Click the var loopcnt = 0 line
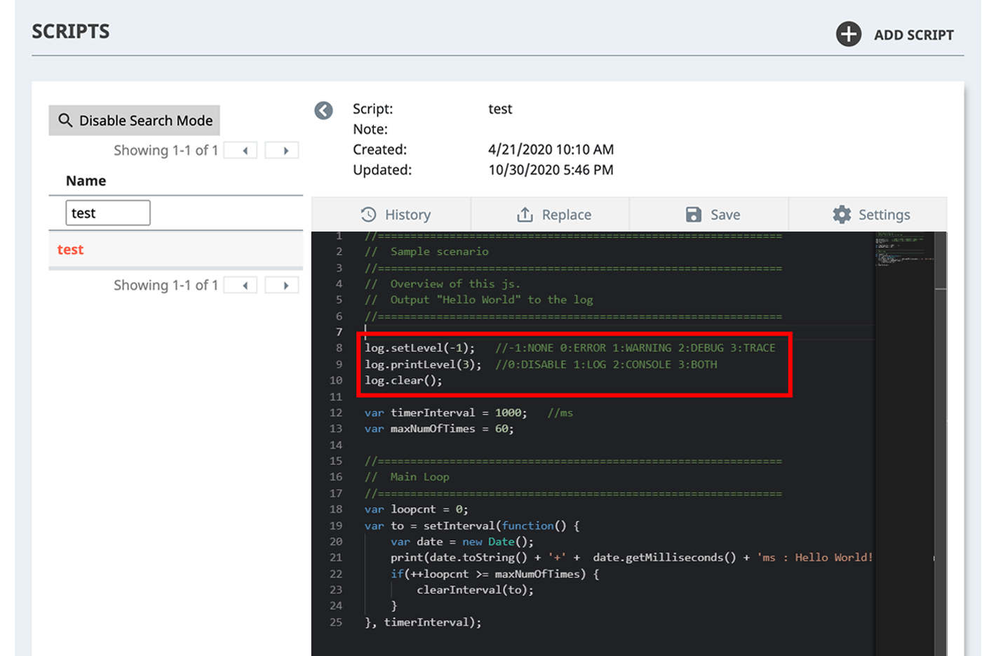The width and height of the screenshot is (996, 656). tap(416, 509)
